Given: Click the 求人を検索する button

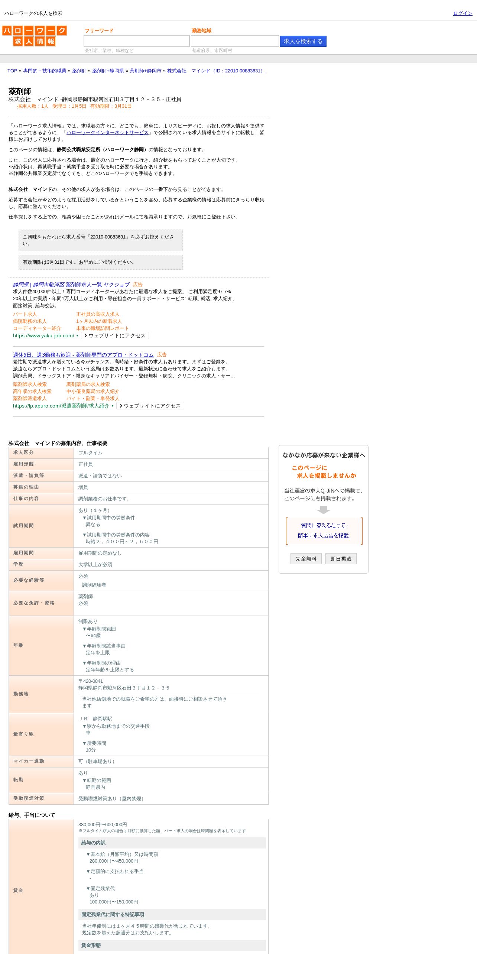Looking at the screenshot, I should point(303,41).
